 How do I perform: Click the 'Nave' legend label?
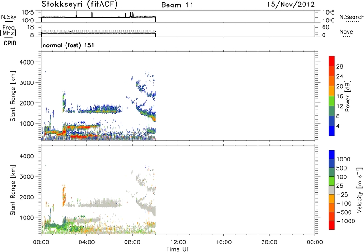[346, 31]
